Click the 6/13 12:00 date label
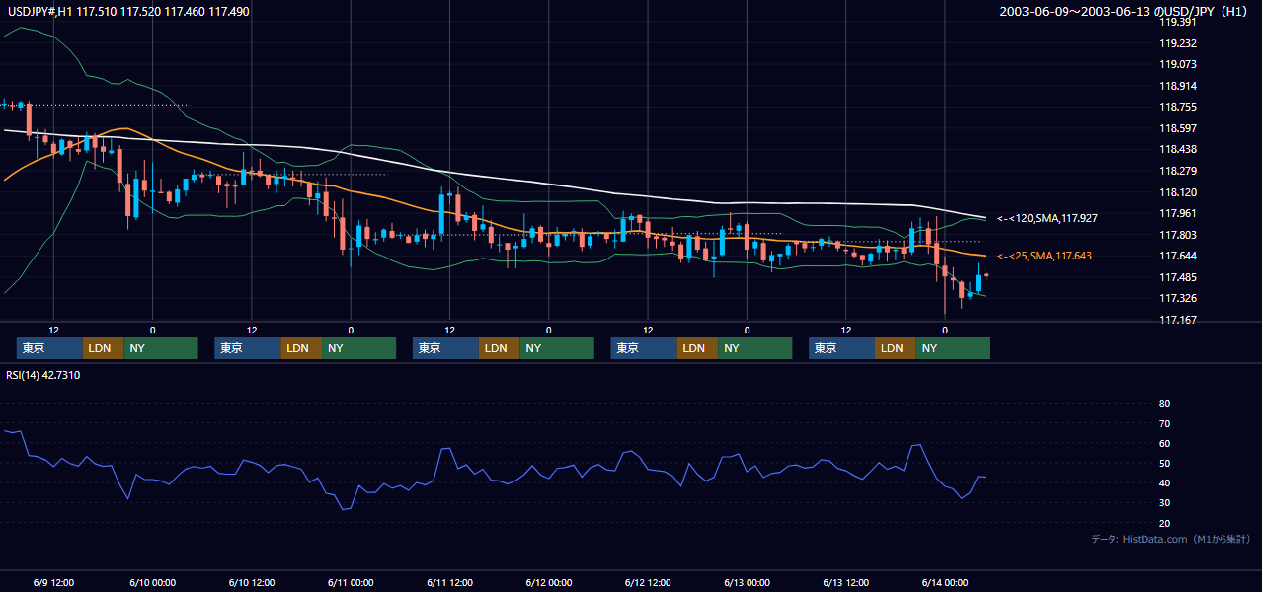 (846, 582)
